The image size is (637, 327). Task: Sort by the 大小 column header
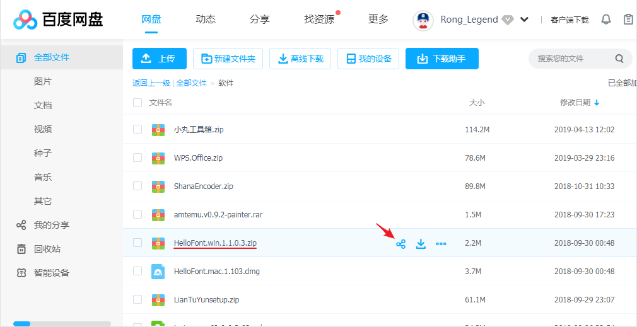[x=477, y=103]
